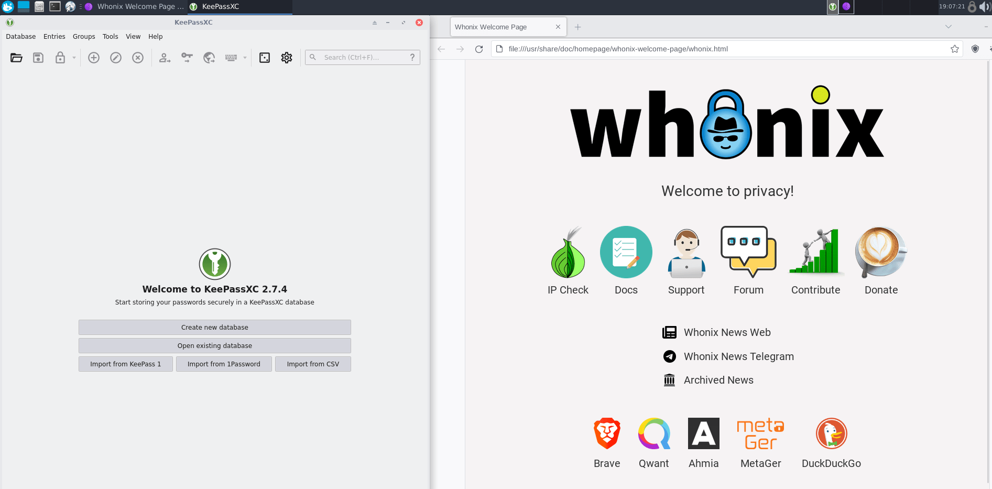
Task: Click the Brave search engine icon
Action: [x=607, y=433]
